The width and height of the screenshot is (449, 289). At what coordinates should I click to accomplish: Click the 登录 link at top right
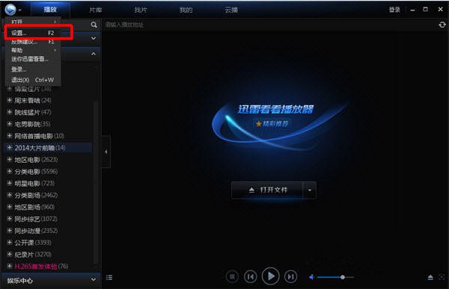coord(394,10)
